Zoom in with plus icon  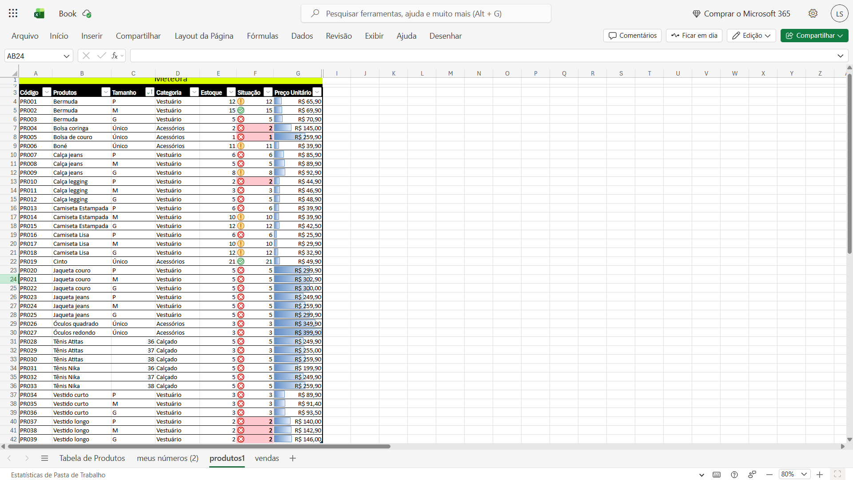pyautogui.click(x=820, y=475)
